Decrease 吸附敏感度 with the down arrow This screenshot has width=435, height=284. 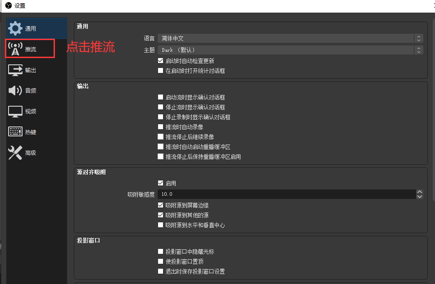tap(420, 197)
